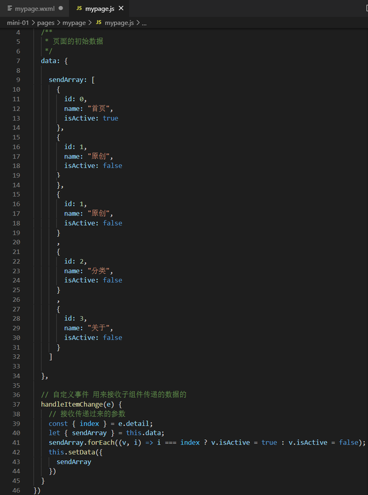Viewport: 368px width, 495px height.
Task: Click the unsaved dot on mypage.wxml tab
Action: (61, 9)
